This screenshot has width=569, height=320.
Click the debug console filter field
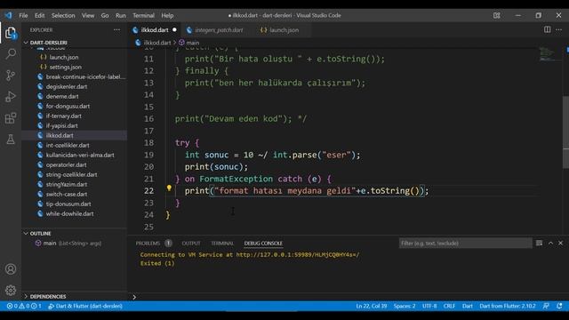(x=466, y=243)
